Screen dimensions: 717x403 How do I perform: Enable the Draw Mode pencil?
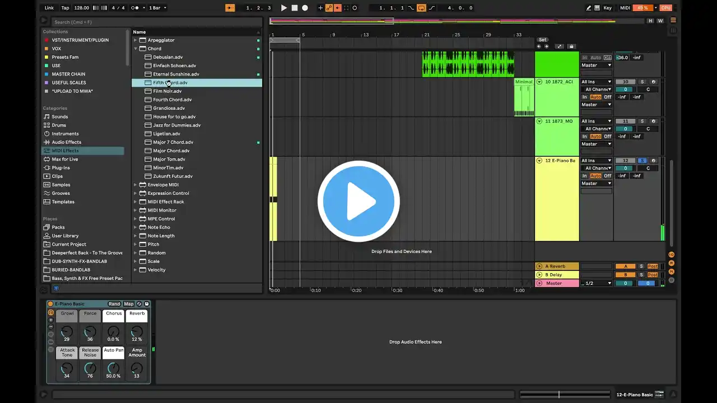[589, 8]
